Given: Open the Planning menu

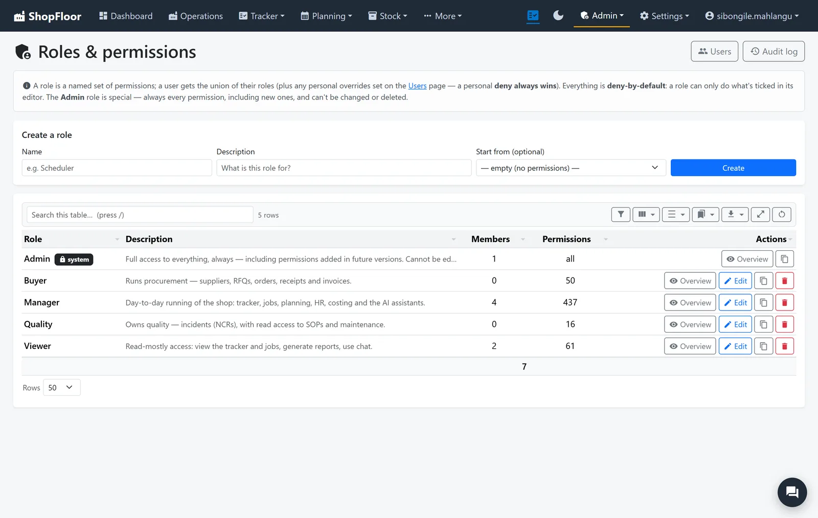Looking at the screenshot, I should (326, 16).
